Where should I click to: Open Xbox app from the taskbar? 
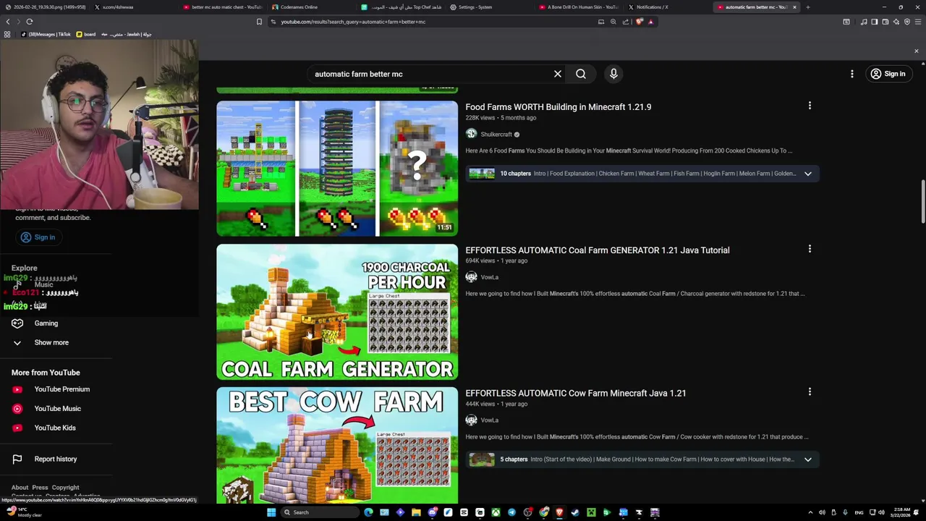coord(496,512)
